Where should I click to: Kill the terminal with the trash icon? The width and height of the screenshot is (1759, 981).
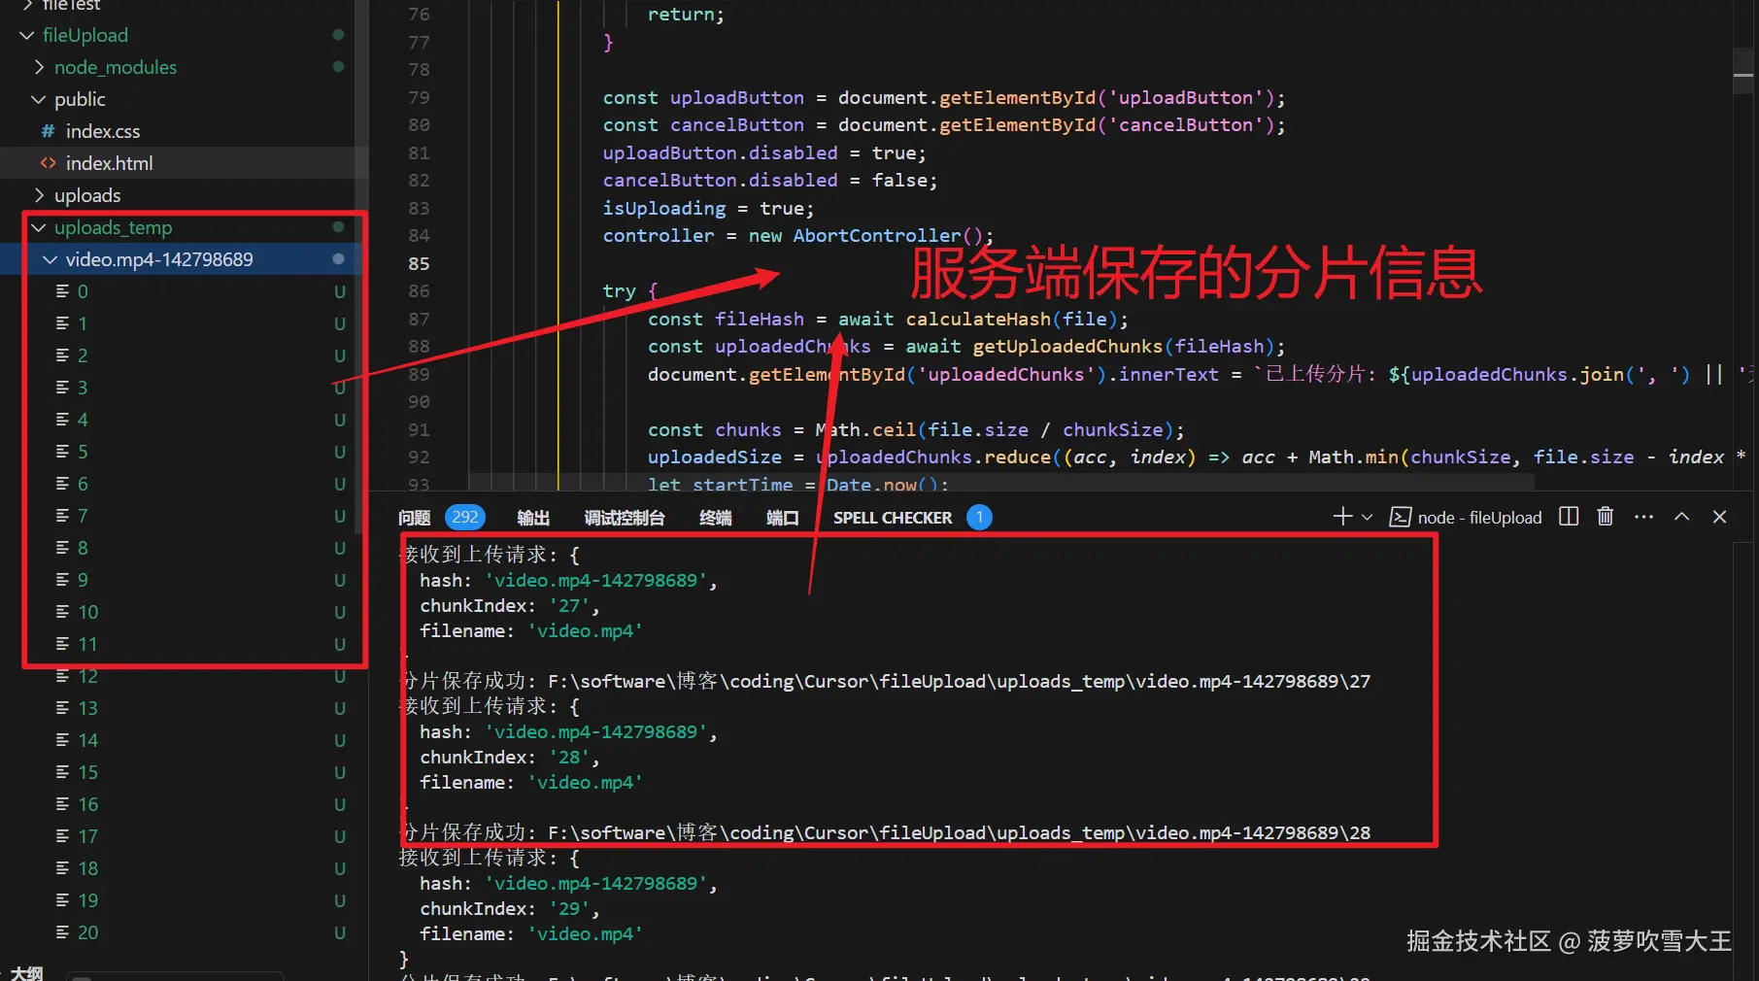pos(1605,516)
